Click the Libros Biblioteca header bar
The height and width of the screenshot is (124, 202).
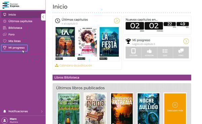(122, 77)
